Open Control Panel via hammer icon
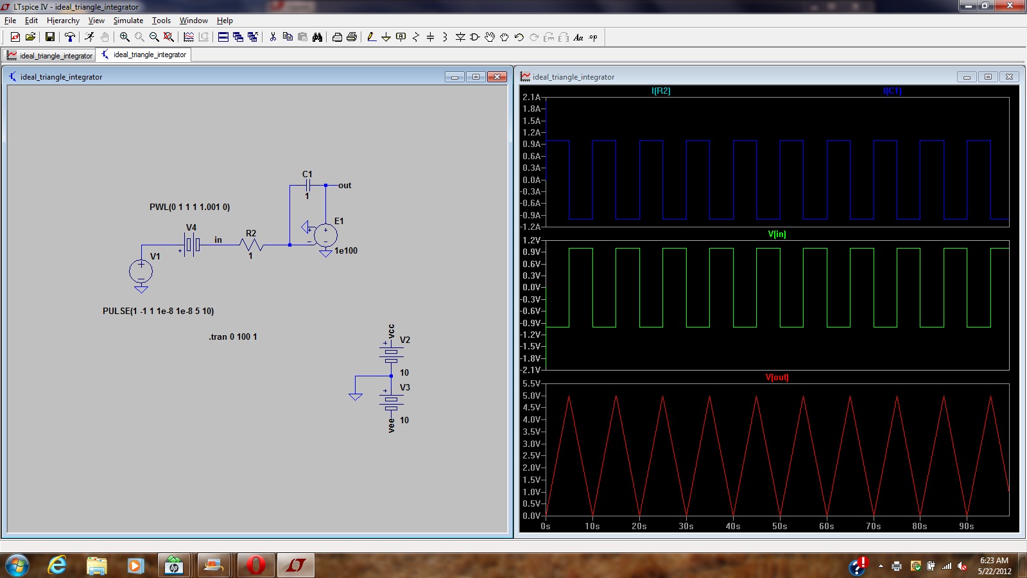The image size is (1027, 578). click(x=70, y=37)
